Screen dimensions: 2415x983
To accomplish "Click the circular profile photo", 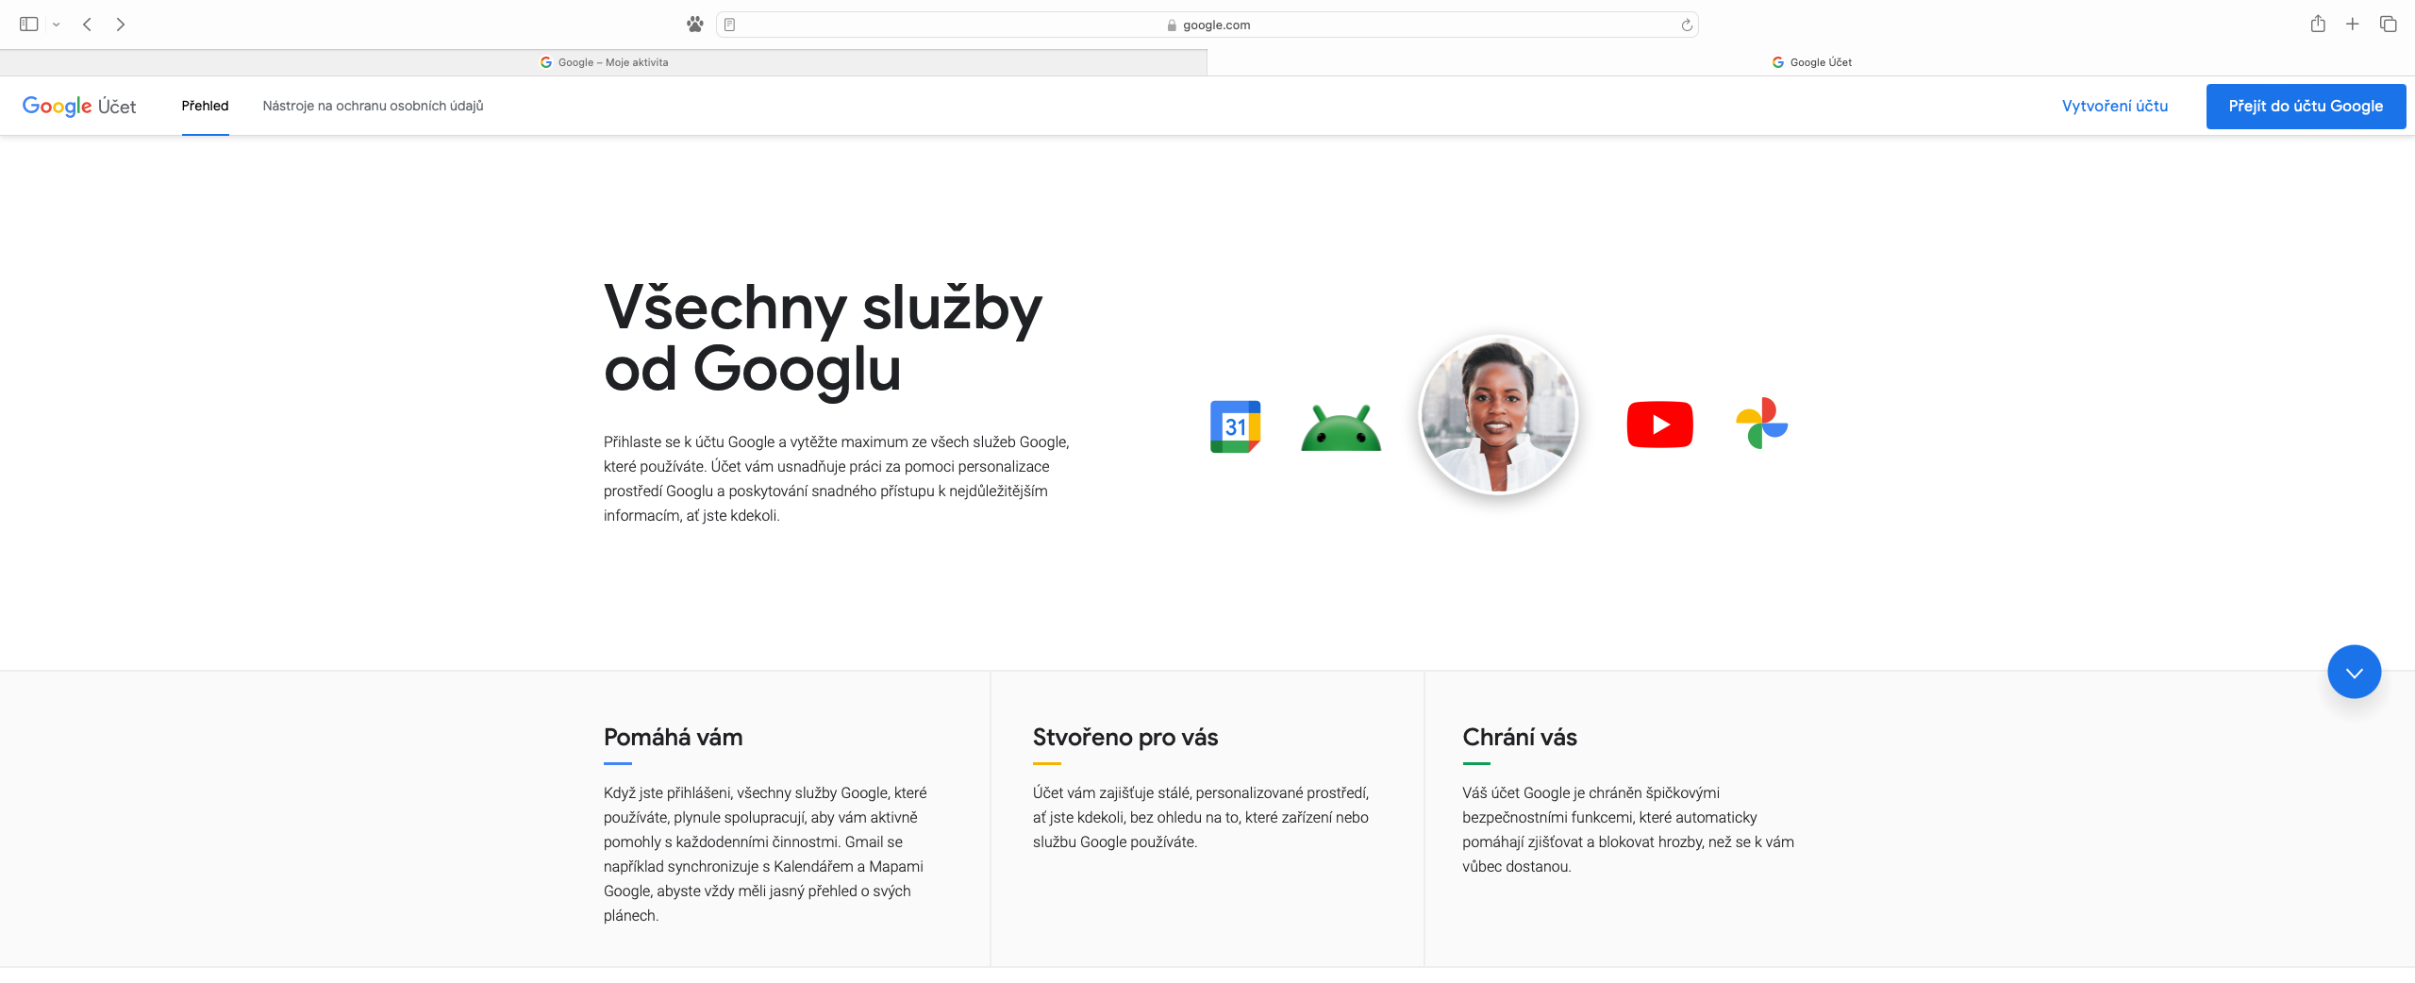I will 1498,414.
